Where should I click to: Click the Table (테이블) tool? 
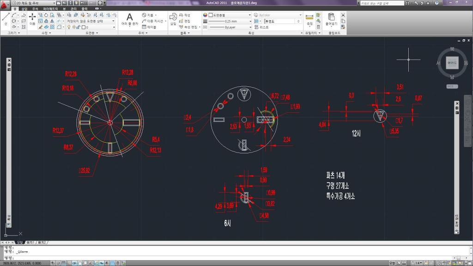click(149, 27)
